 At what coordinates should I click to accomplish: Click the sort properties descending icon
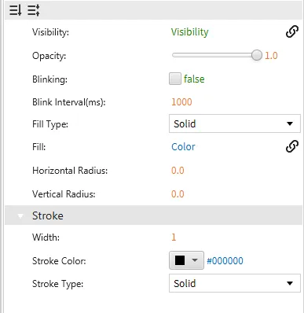(15, 10)
